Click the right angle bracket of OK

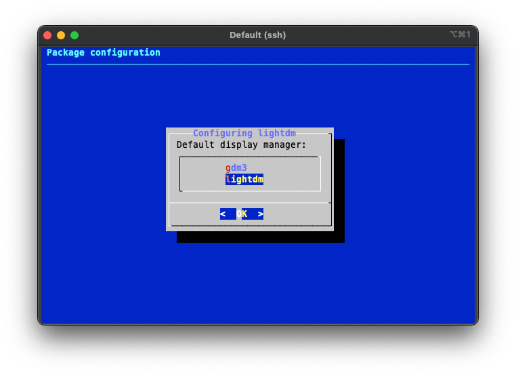click(261, 214)
